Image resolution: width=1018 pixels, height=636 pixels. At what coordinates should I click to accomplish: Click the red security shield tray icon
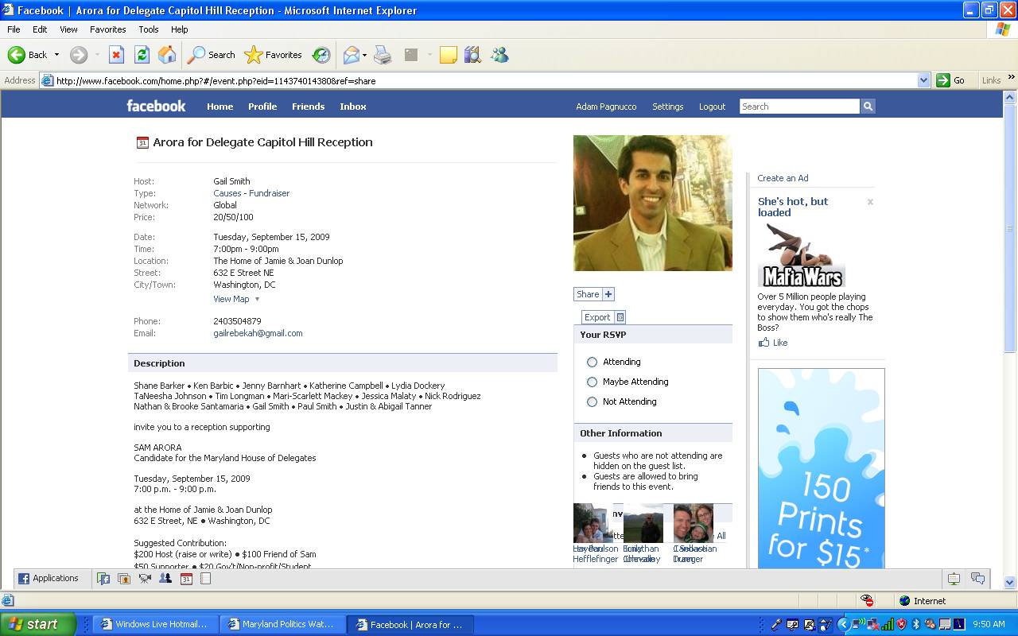click(x=901, y=624)
